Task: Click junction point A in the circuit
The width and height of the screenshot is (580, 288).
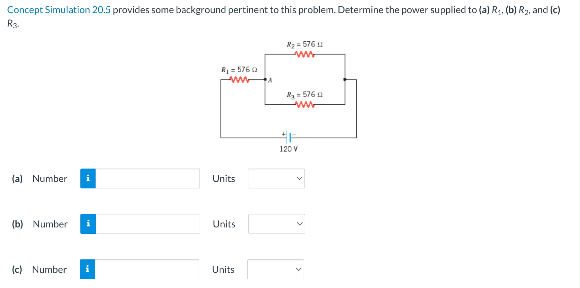Action: 265,80
